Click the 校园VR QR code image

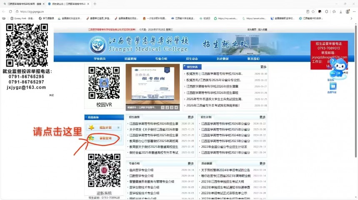click(x=104, y=83)
